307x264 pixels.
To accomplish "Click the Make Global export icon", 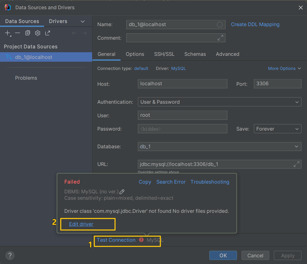I will (48, 33).
